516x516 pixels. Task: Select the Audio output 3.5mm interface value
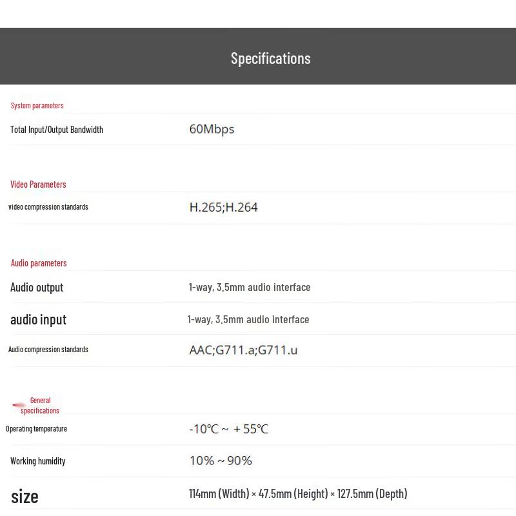(250, 287)
